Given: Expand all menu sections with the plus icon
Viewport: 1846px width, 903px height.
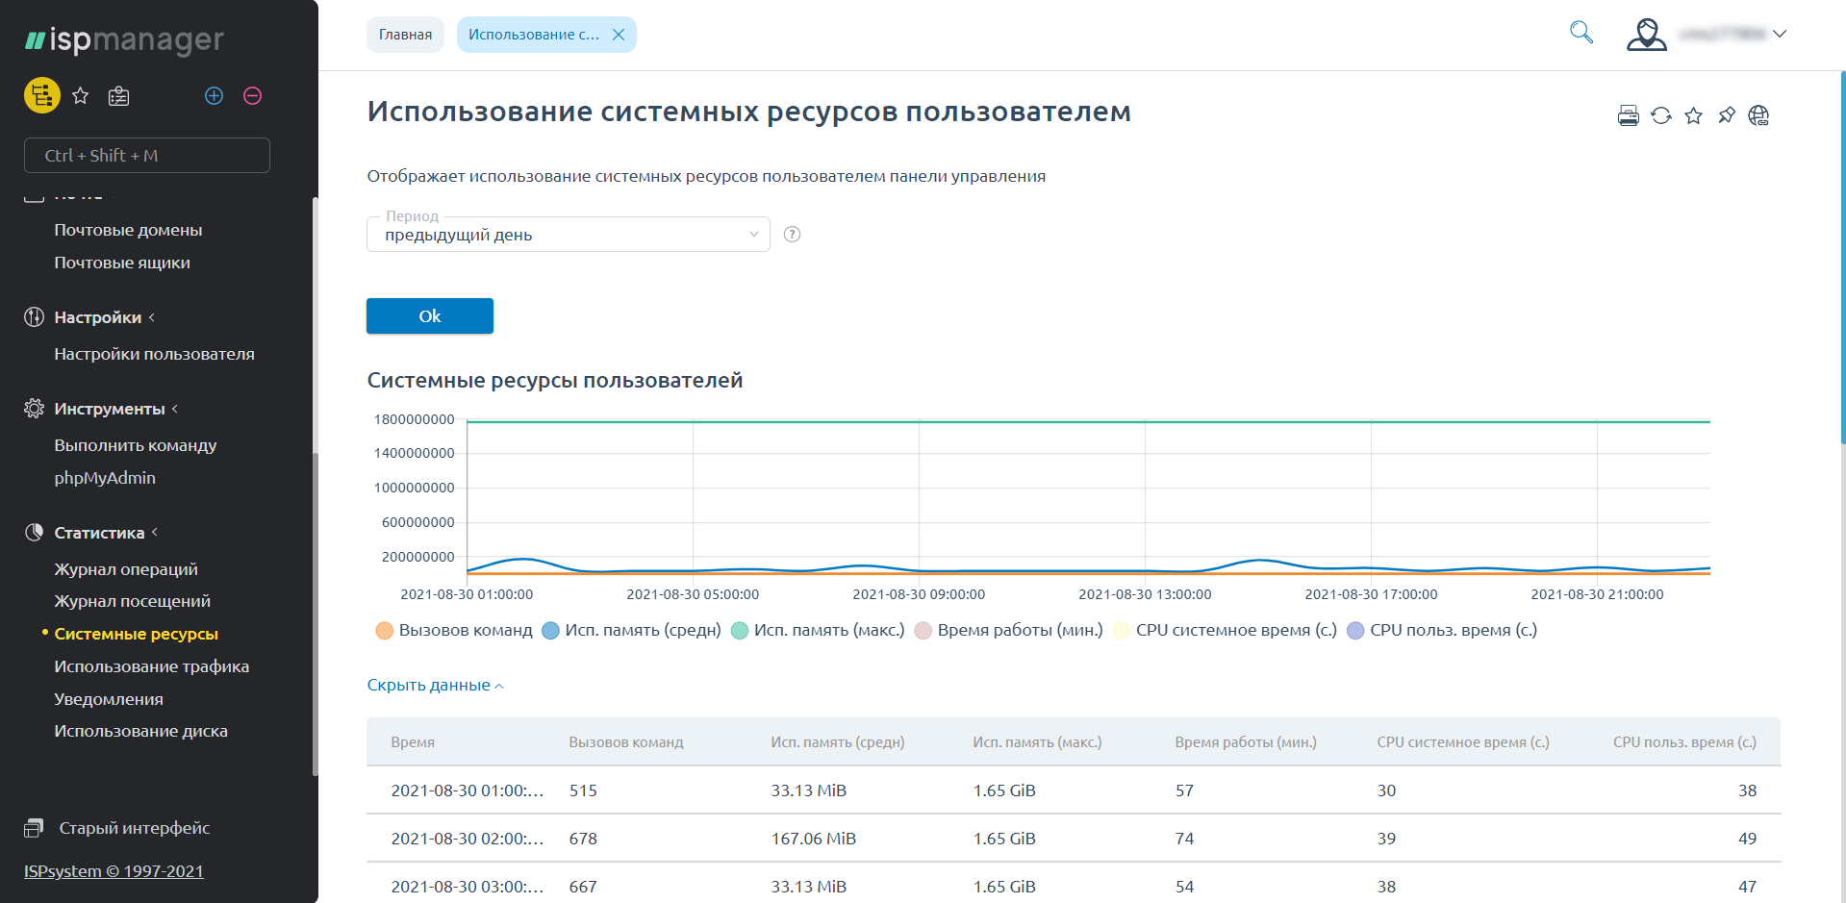Looking at the screenshot, I should (214, 96).
